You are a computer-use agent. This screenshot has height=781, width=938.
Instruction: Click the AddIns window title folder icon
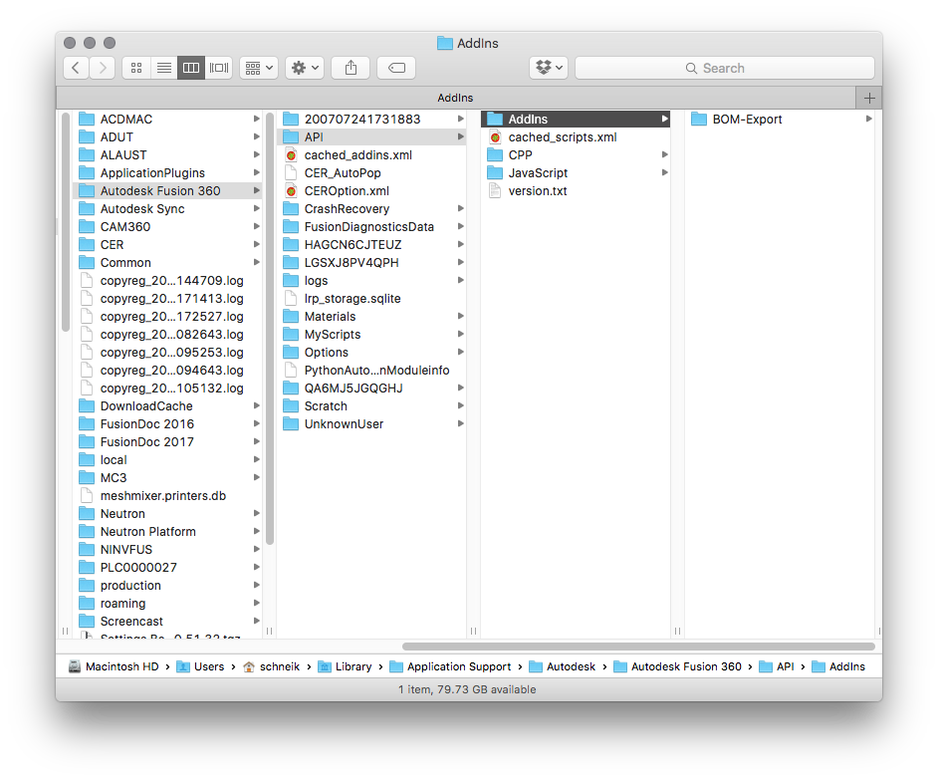point(444,43)
